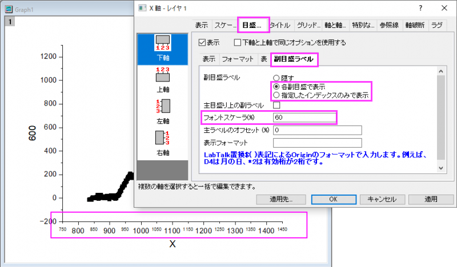Image resolution: width=457 pixels, height=267 pixels.
Task: Open the 特別な tab
Action: 363,25
